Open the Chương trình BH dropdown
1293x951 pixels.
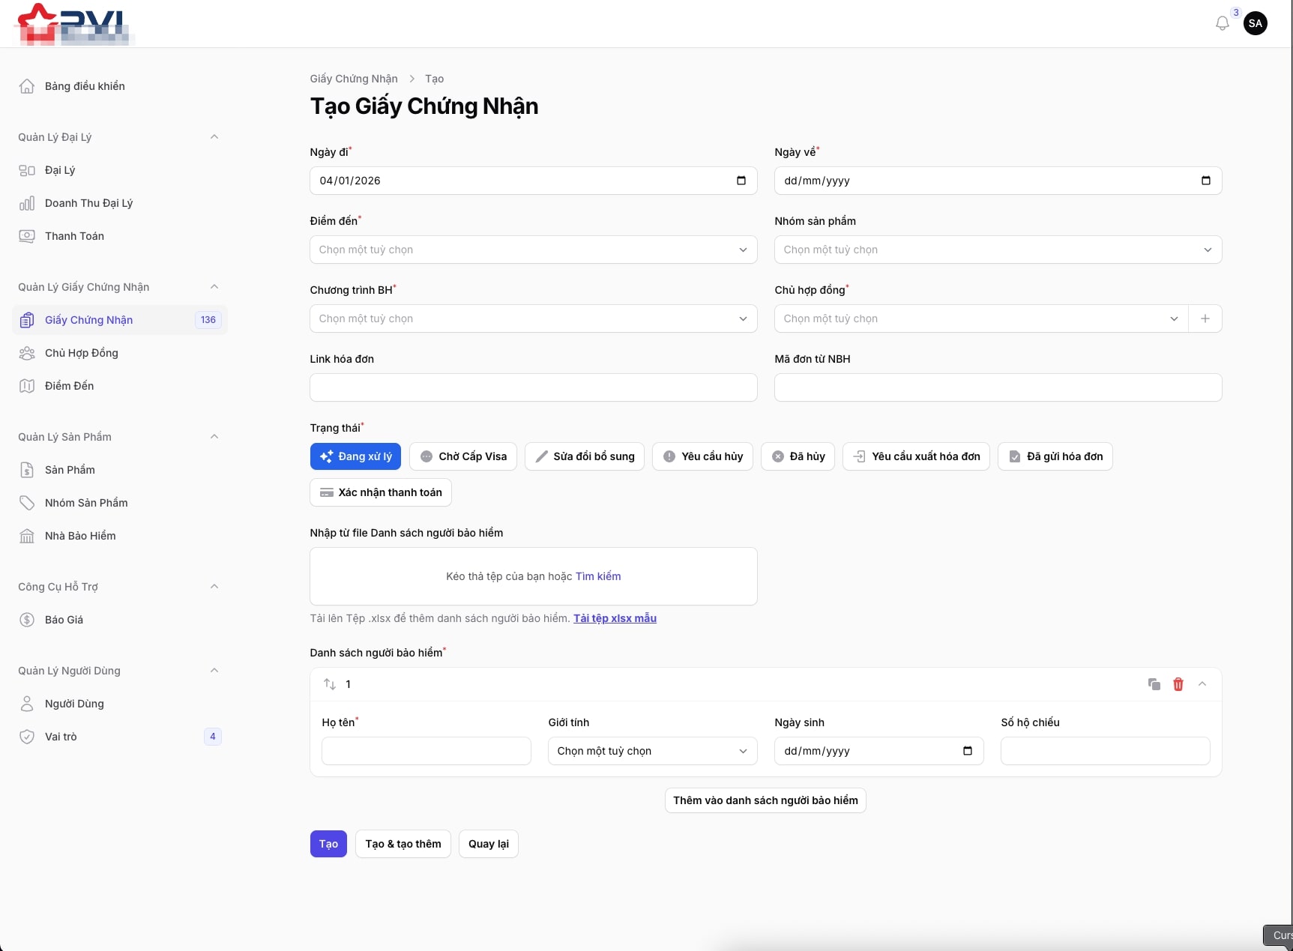coord(533,318)
